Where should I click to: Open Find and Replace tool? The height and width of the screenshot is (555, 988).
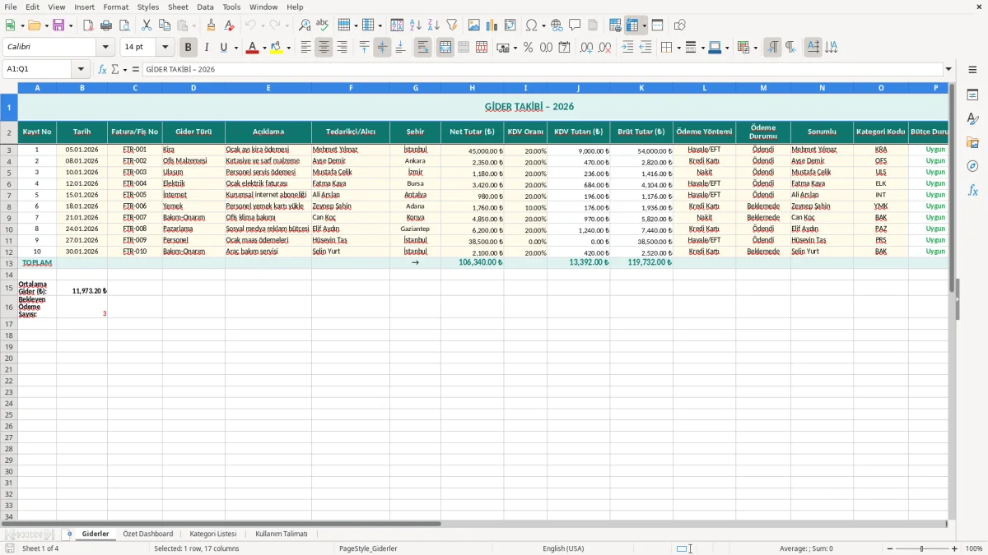pyautogui.click(x=305, y=25)
